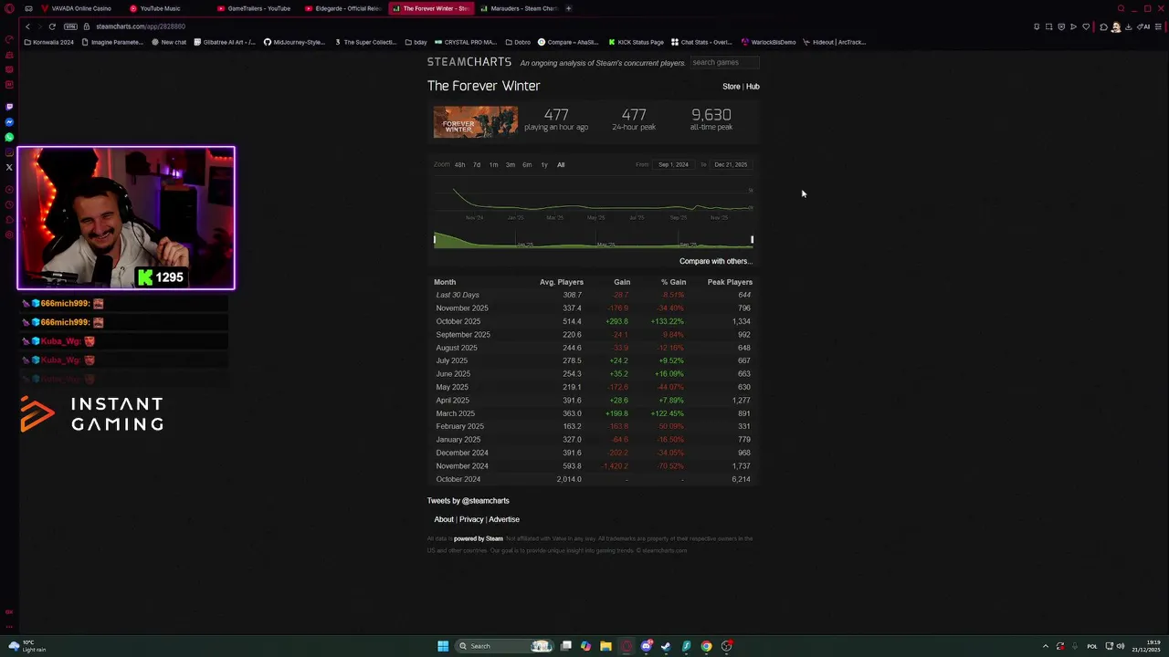Click The Forever Winter game thumbnail
1169x657 pixels.
pyautogui.click(x=475, y=121)
